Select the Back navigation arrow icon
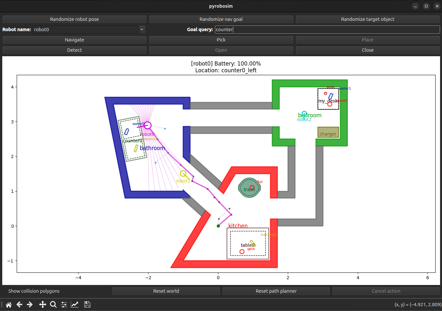The image size is (442, 311). (19, 304)
